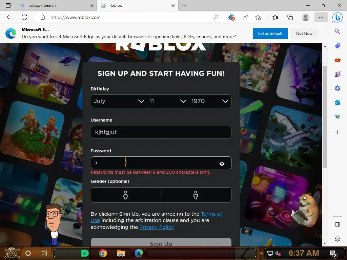Launch Bing chat sidebar button
Viewport: 347px width, 260px height.
(337, 17)
